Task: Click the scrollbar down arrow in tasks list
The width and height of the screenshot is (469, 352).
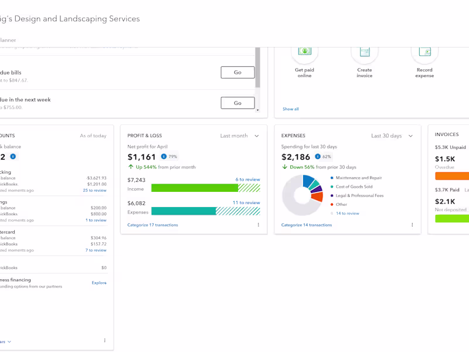Action: [x=257, y=110]
